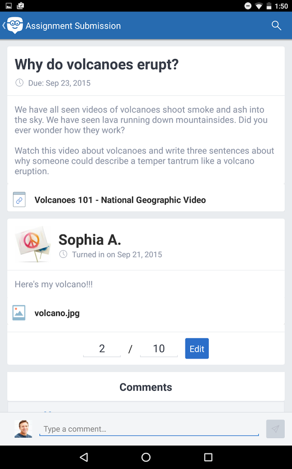This screenshot has height=469, width=292.
Task: Tap Turned in on Sep 21, 2015
Action: coord(117,254)
